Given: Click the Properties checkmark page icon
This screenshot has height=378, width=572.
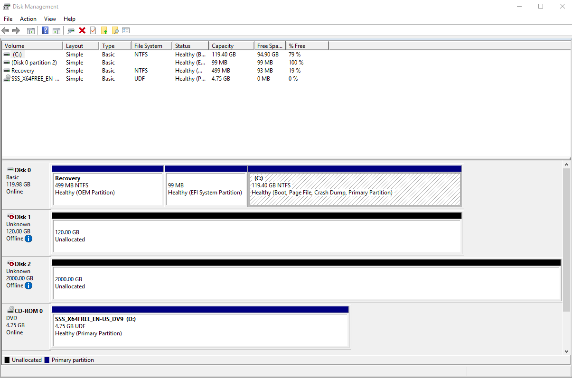Looking at the screenshot, I should click(x=93, y=30).
